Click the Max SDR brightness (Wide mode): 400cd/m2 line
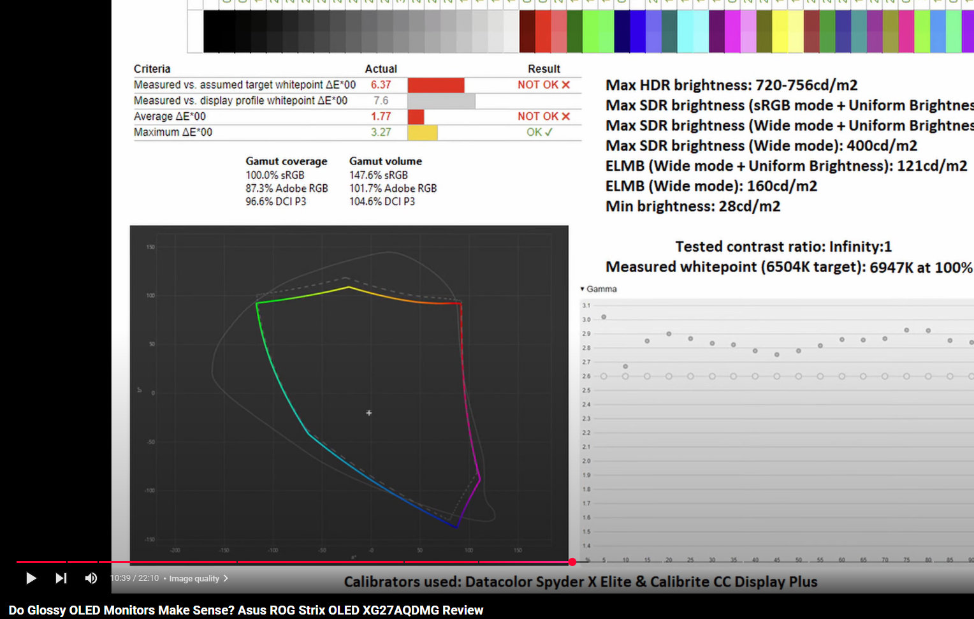 click(x=762, y=146)
